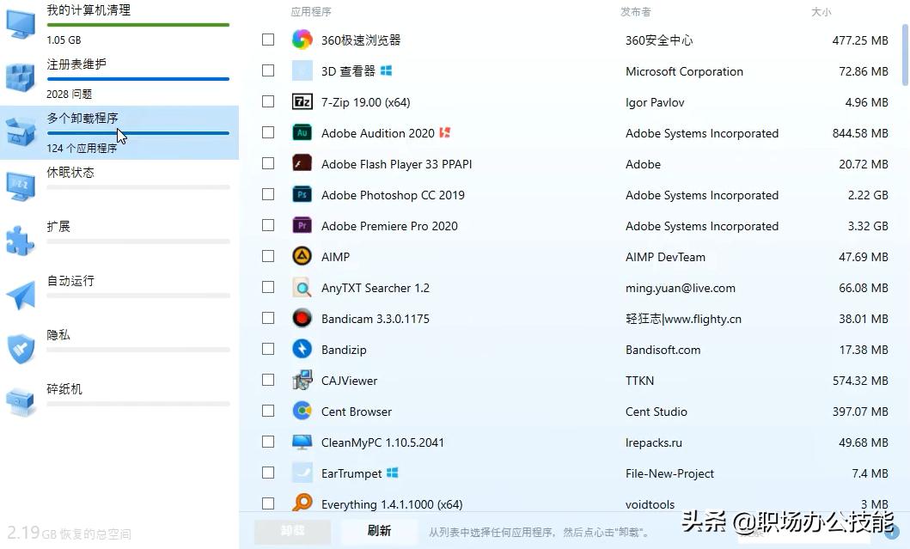Image resolution: width=910 pixels, height=549 pixels.
Task: Switch to 休眠状态 section
Action: [x=119, y=186]
